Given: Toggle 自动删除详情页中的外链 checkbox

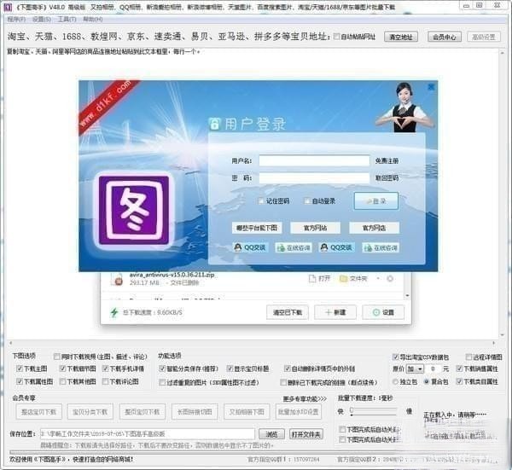Looking at the screenshot, I should click(x=287, y=368).
